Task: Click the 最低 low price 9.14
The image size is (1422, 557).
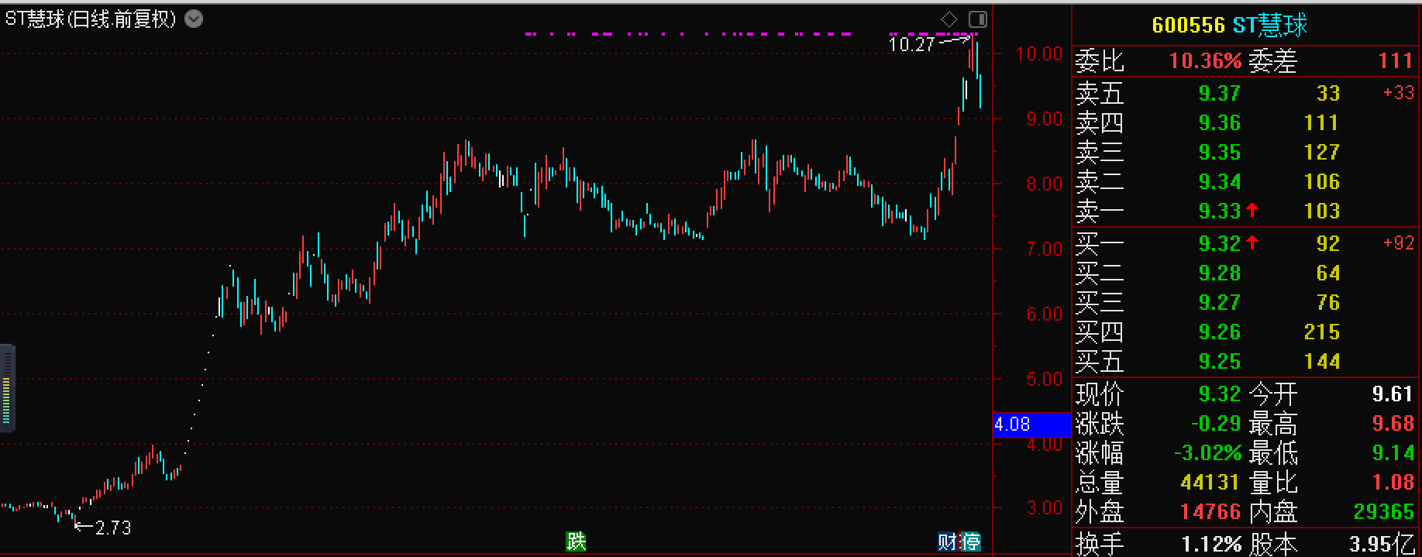Action: (x=1393, y=452)
